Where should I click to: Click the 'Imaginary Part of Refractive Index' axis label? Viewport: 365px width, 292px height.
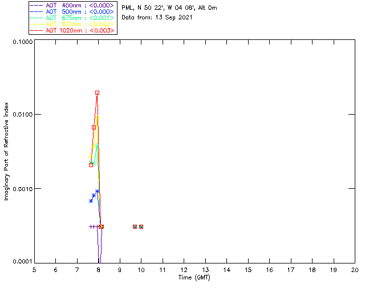(x=6, y=151)
